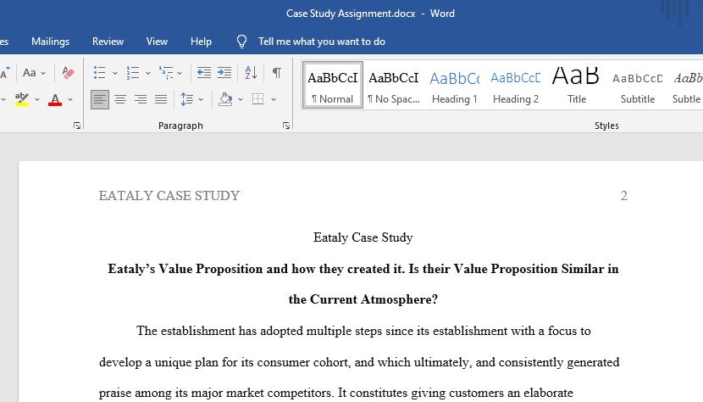Switch to the Review tab
Screen dimensions: 703x402
(108, 42)
